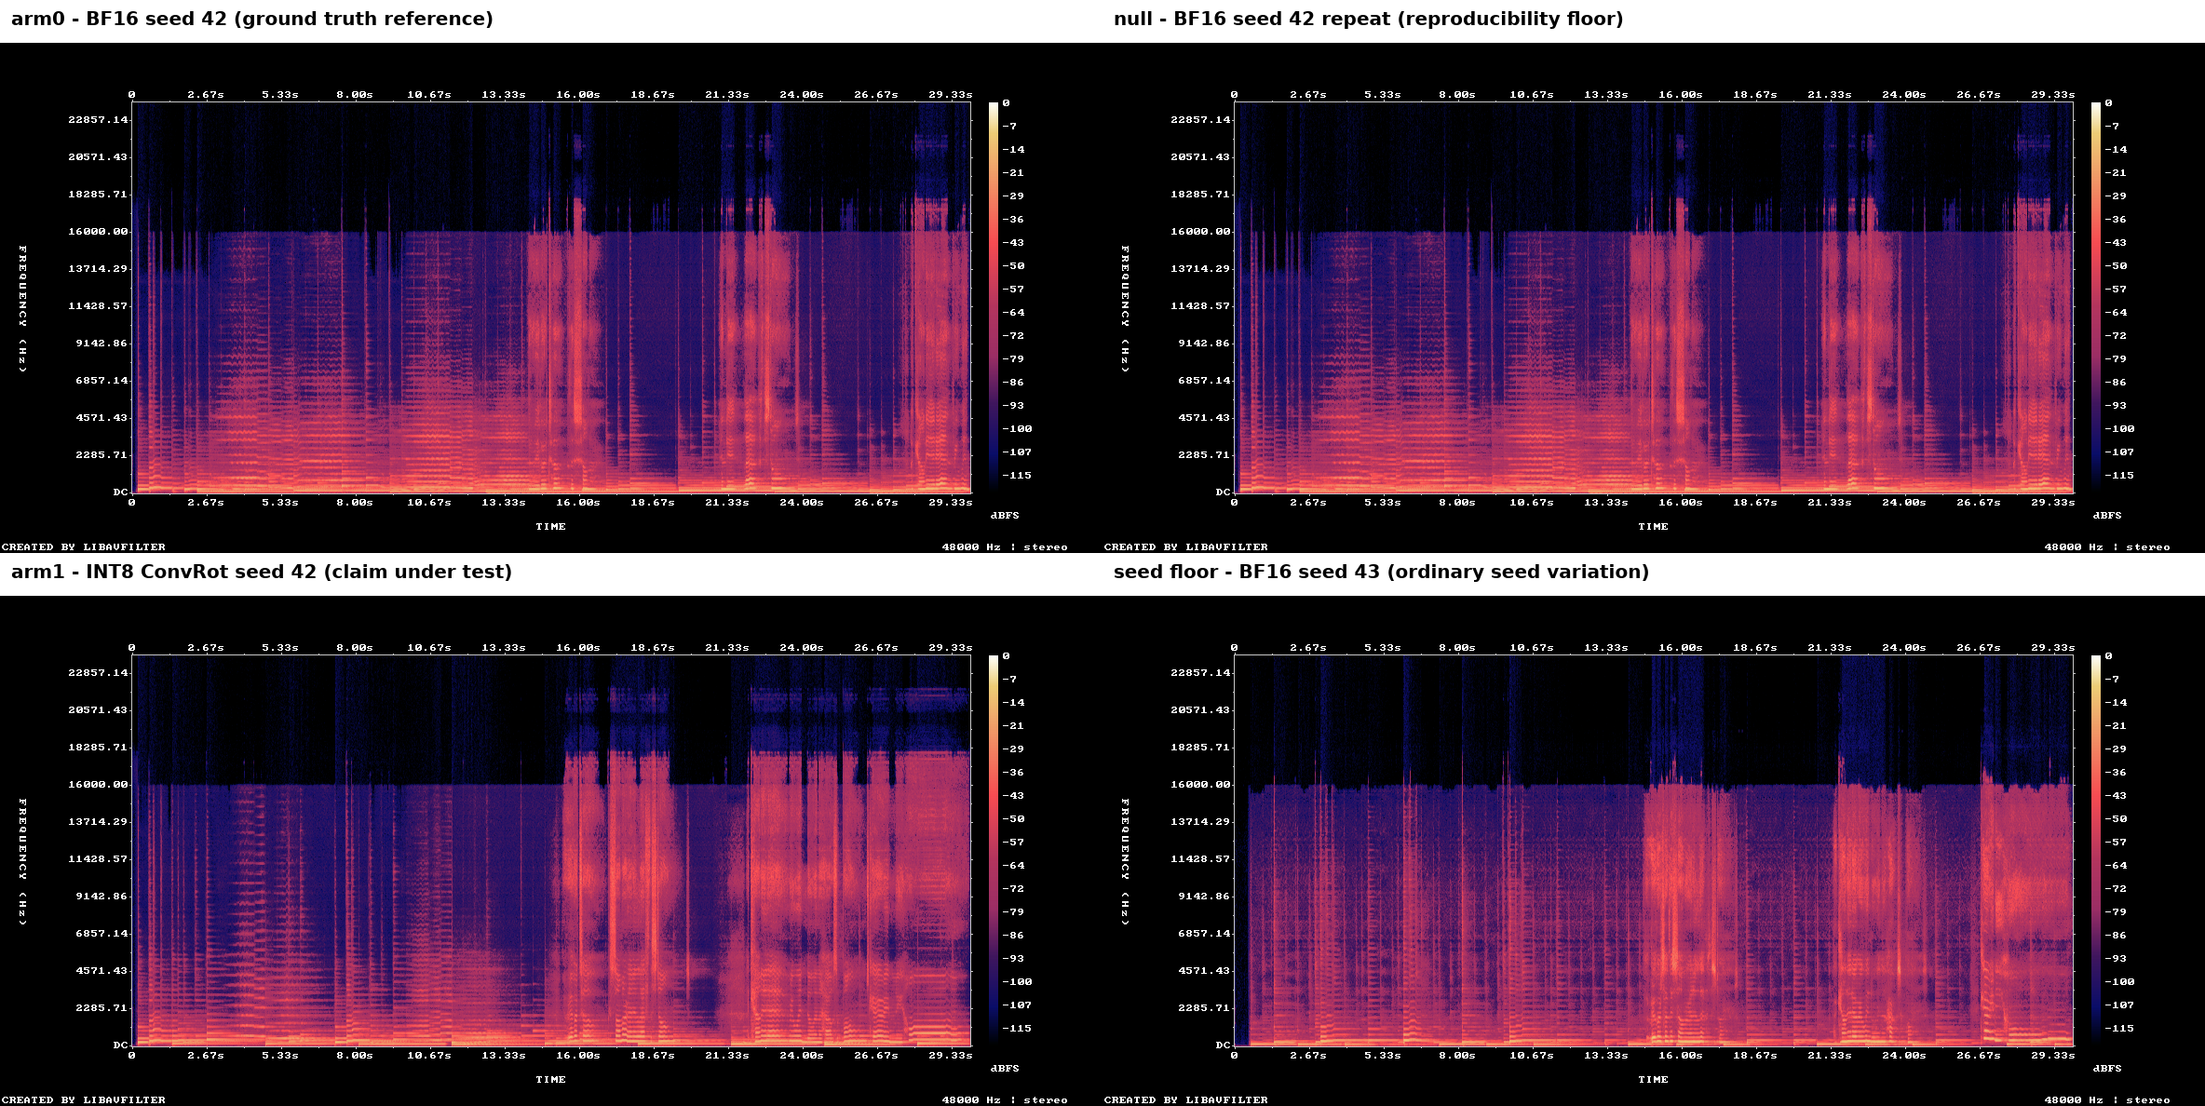Screen dimensions: 2205x1106
Task: Click the TIME axis label under arm0 spectrogram
Action: (x=550, y=526)
